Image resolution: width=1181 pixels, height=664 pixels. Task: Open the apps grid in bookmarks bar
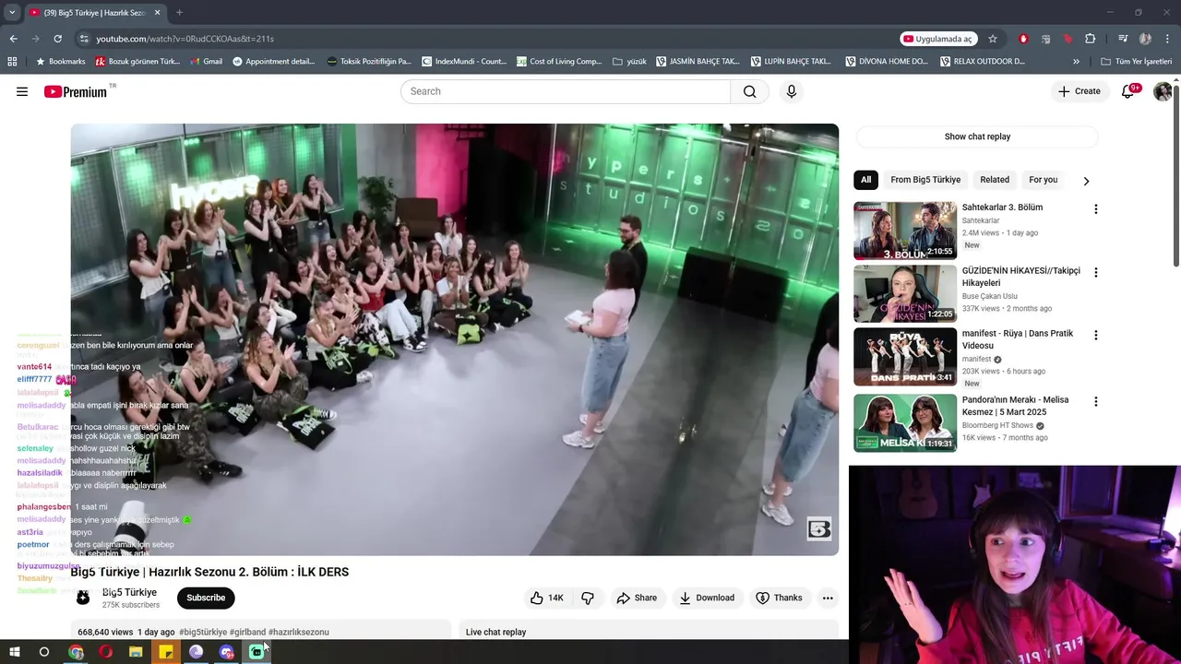(12, 62)
